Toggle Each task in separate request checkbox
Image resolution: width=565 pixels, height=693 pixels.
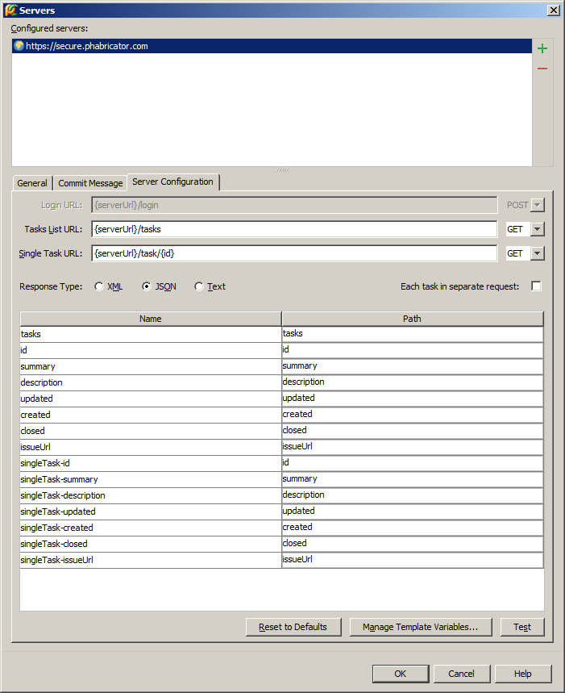tap(536, 286)
